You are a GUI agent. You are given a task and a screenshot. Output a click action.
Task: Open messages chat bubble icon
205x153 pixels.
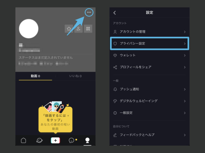(x=71, y=140)
